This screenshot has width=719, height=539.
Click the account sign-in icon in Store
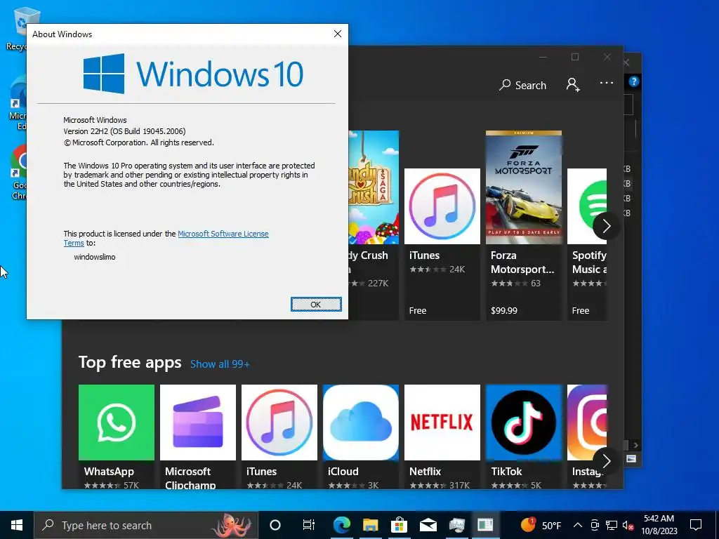pos(573,85)
